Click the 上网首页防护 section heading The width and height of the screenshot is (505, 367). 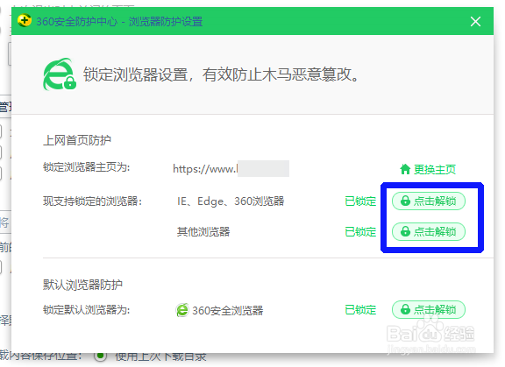pos(77,140)
